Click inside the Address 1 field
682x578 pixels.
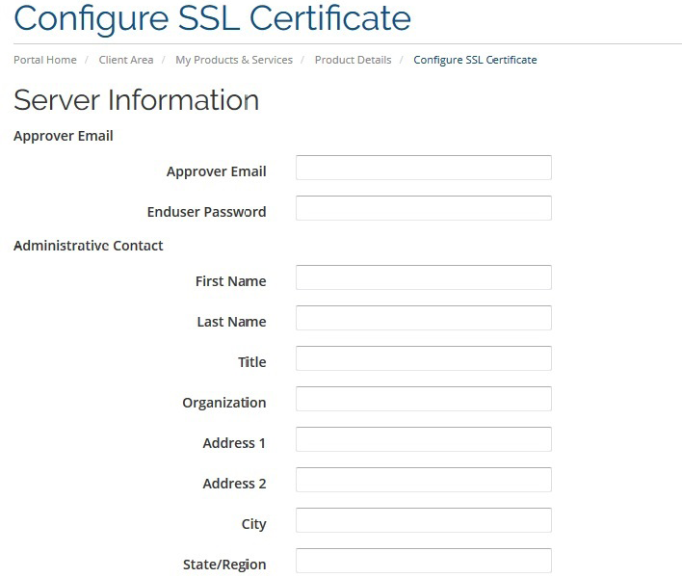tap(424, 439)
